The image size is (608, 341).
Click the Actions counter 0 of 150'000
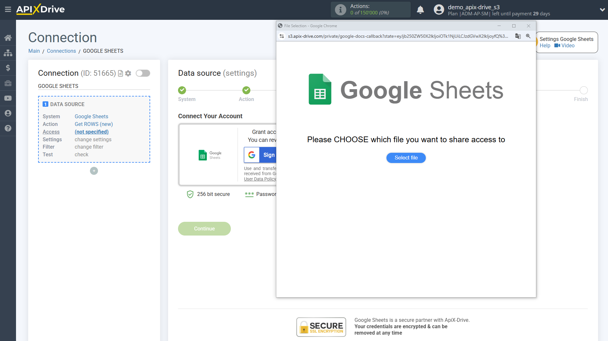369,13
